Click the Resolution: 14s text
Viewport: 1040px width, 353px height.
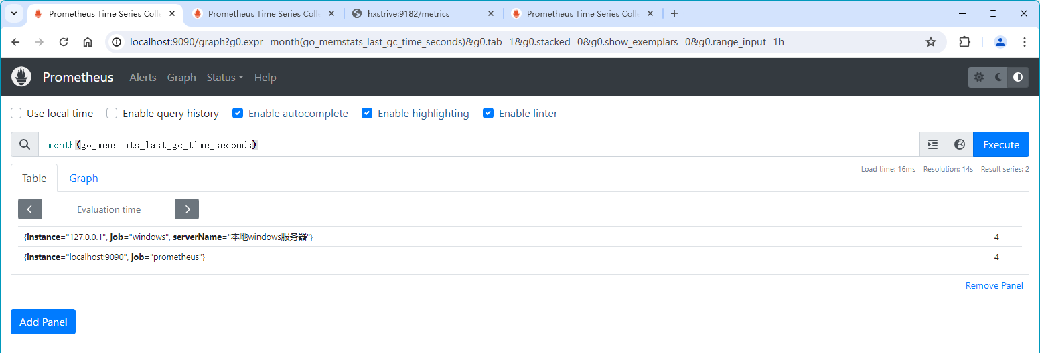[948, 170]
